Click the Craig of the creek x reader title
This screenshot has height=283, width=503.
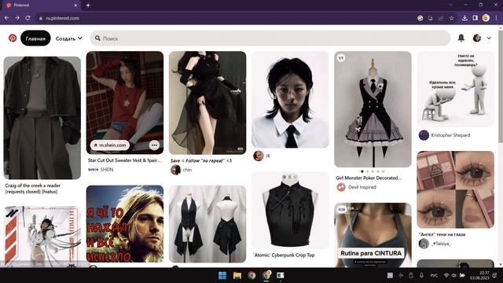pyautogui.click(x=33, y=189)
